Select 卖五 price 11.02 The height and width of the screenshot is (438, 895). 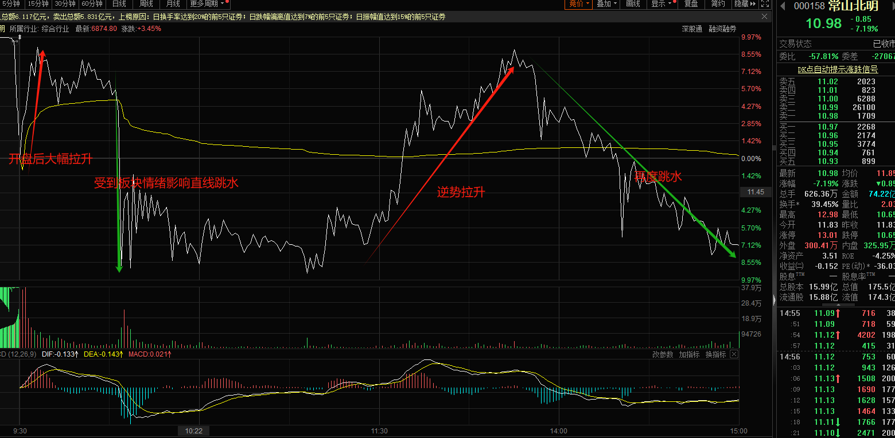(828, 81)
